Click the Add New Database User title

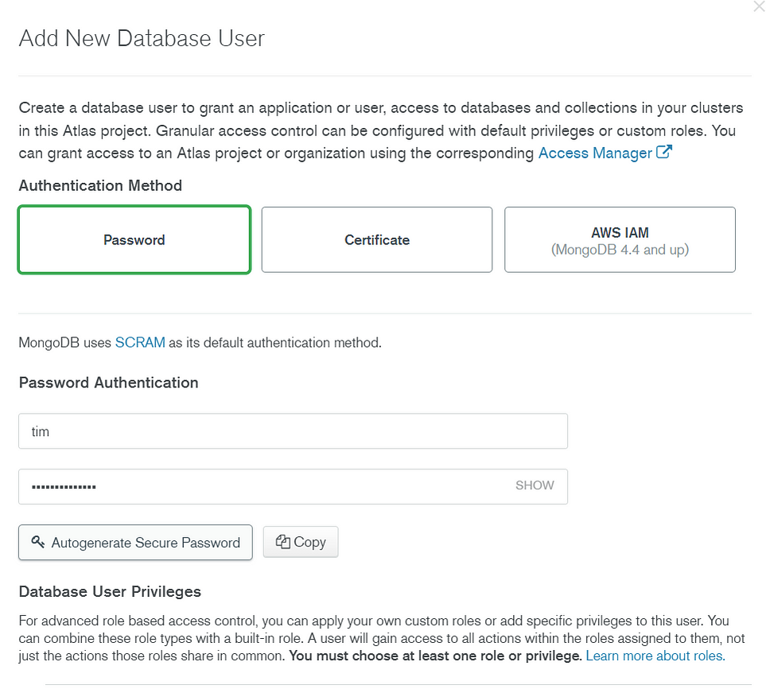(x=142, y=38)
